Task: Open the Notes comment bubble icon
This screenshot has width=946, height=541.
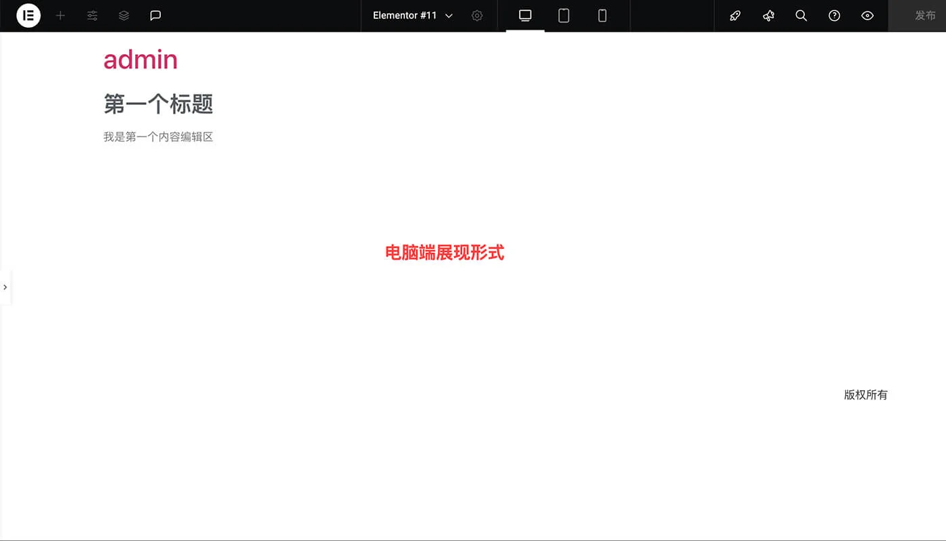Action: click(156, 16)
